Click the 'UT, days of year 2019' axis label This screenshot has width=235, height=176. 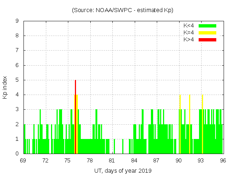coord(123,170)
